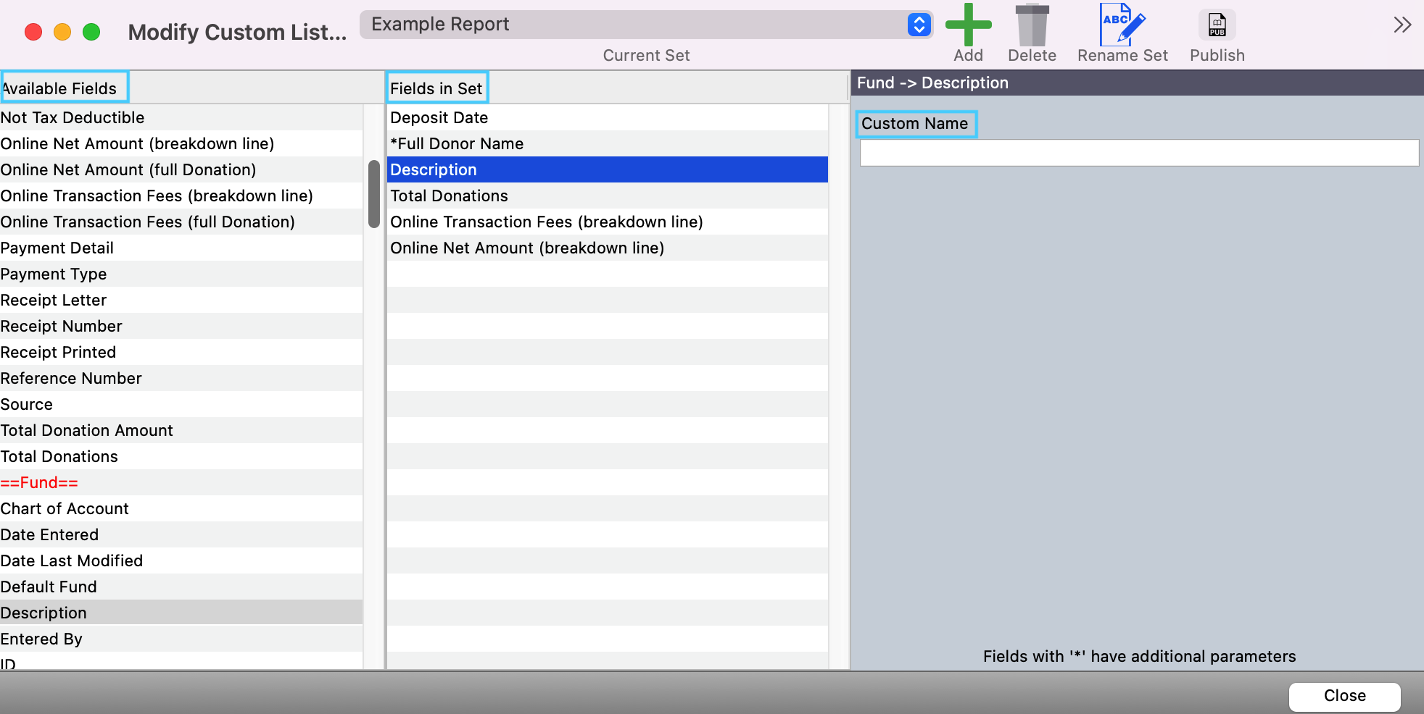Select Default Fund in Available Fields

pos(49,587)
